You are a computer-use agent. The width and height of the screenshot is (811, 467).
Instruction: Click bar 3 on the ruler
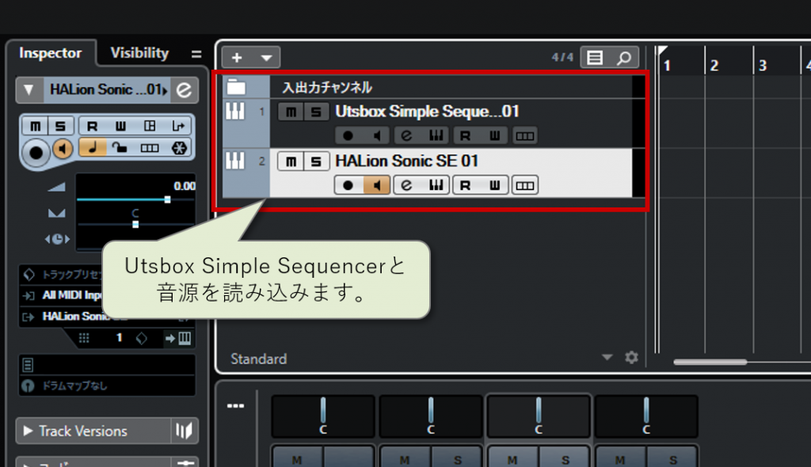[763, 66]
